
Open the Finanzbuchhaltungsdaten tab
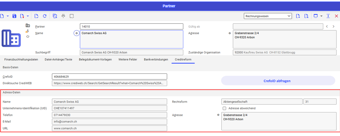pyautogui.click(x=21, y=60)
